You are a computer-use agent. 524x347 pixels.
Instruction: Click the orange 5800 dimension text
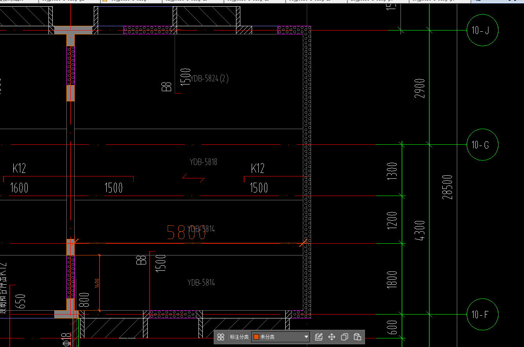186,232
